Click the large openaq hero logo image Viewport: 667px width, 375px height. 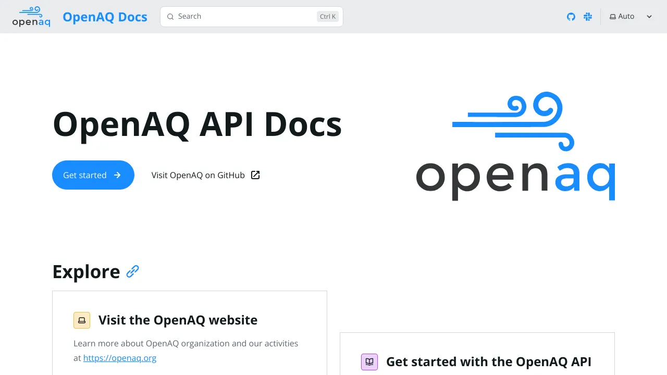pyautogui.click(x=515, y=146)
